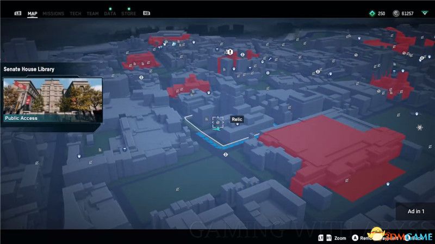Open the STORE tab
Viewport: 435px width, 244px height.
(x=129, y=13)
